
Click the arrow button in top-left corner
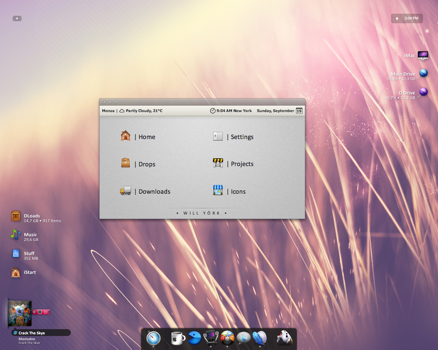pos(17,18)
